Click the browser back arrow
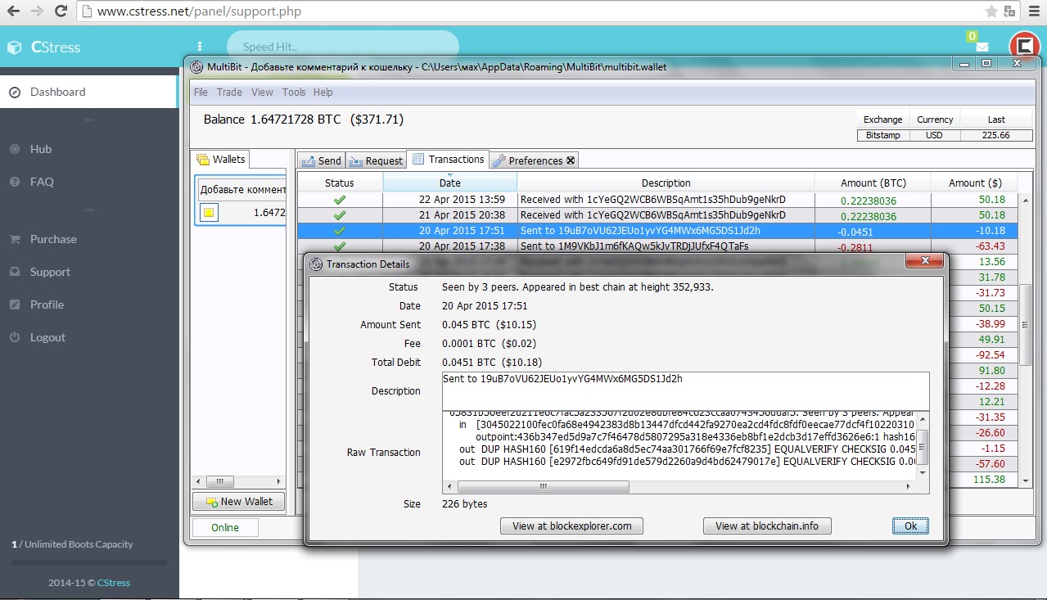Viewport: 1047px width, 600px height. tap(14, 11)
